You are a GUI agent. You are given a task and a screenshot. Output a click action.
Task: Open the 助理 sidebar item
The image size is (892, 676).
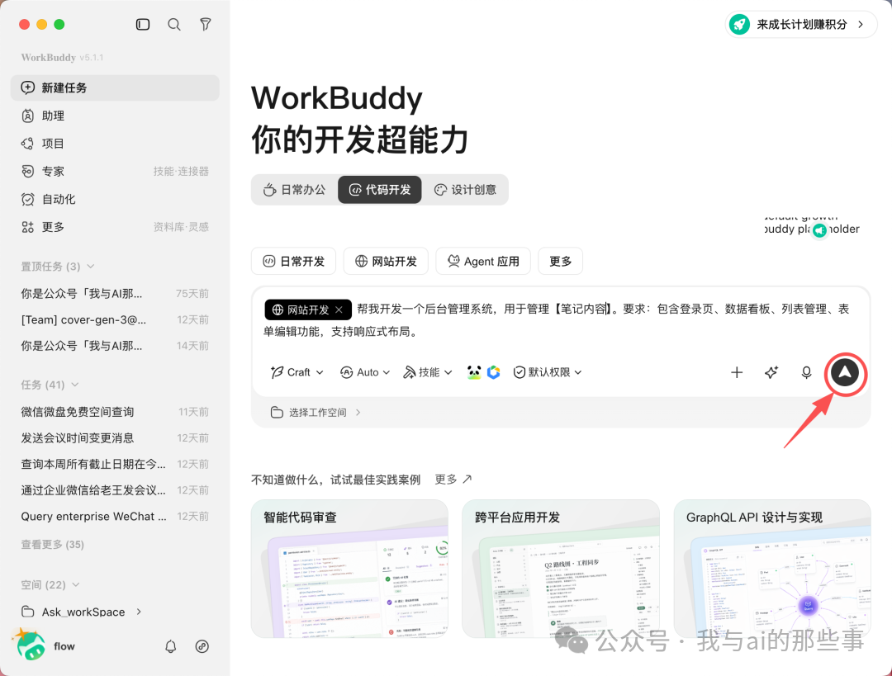point(115,116)
